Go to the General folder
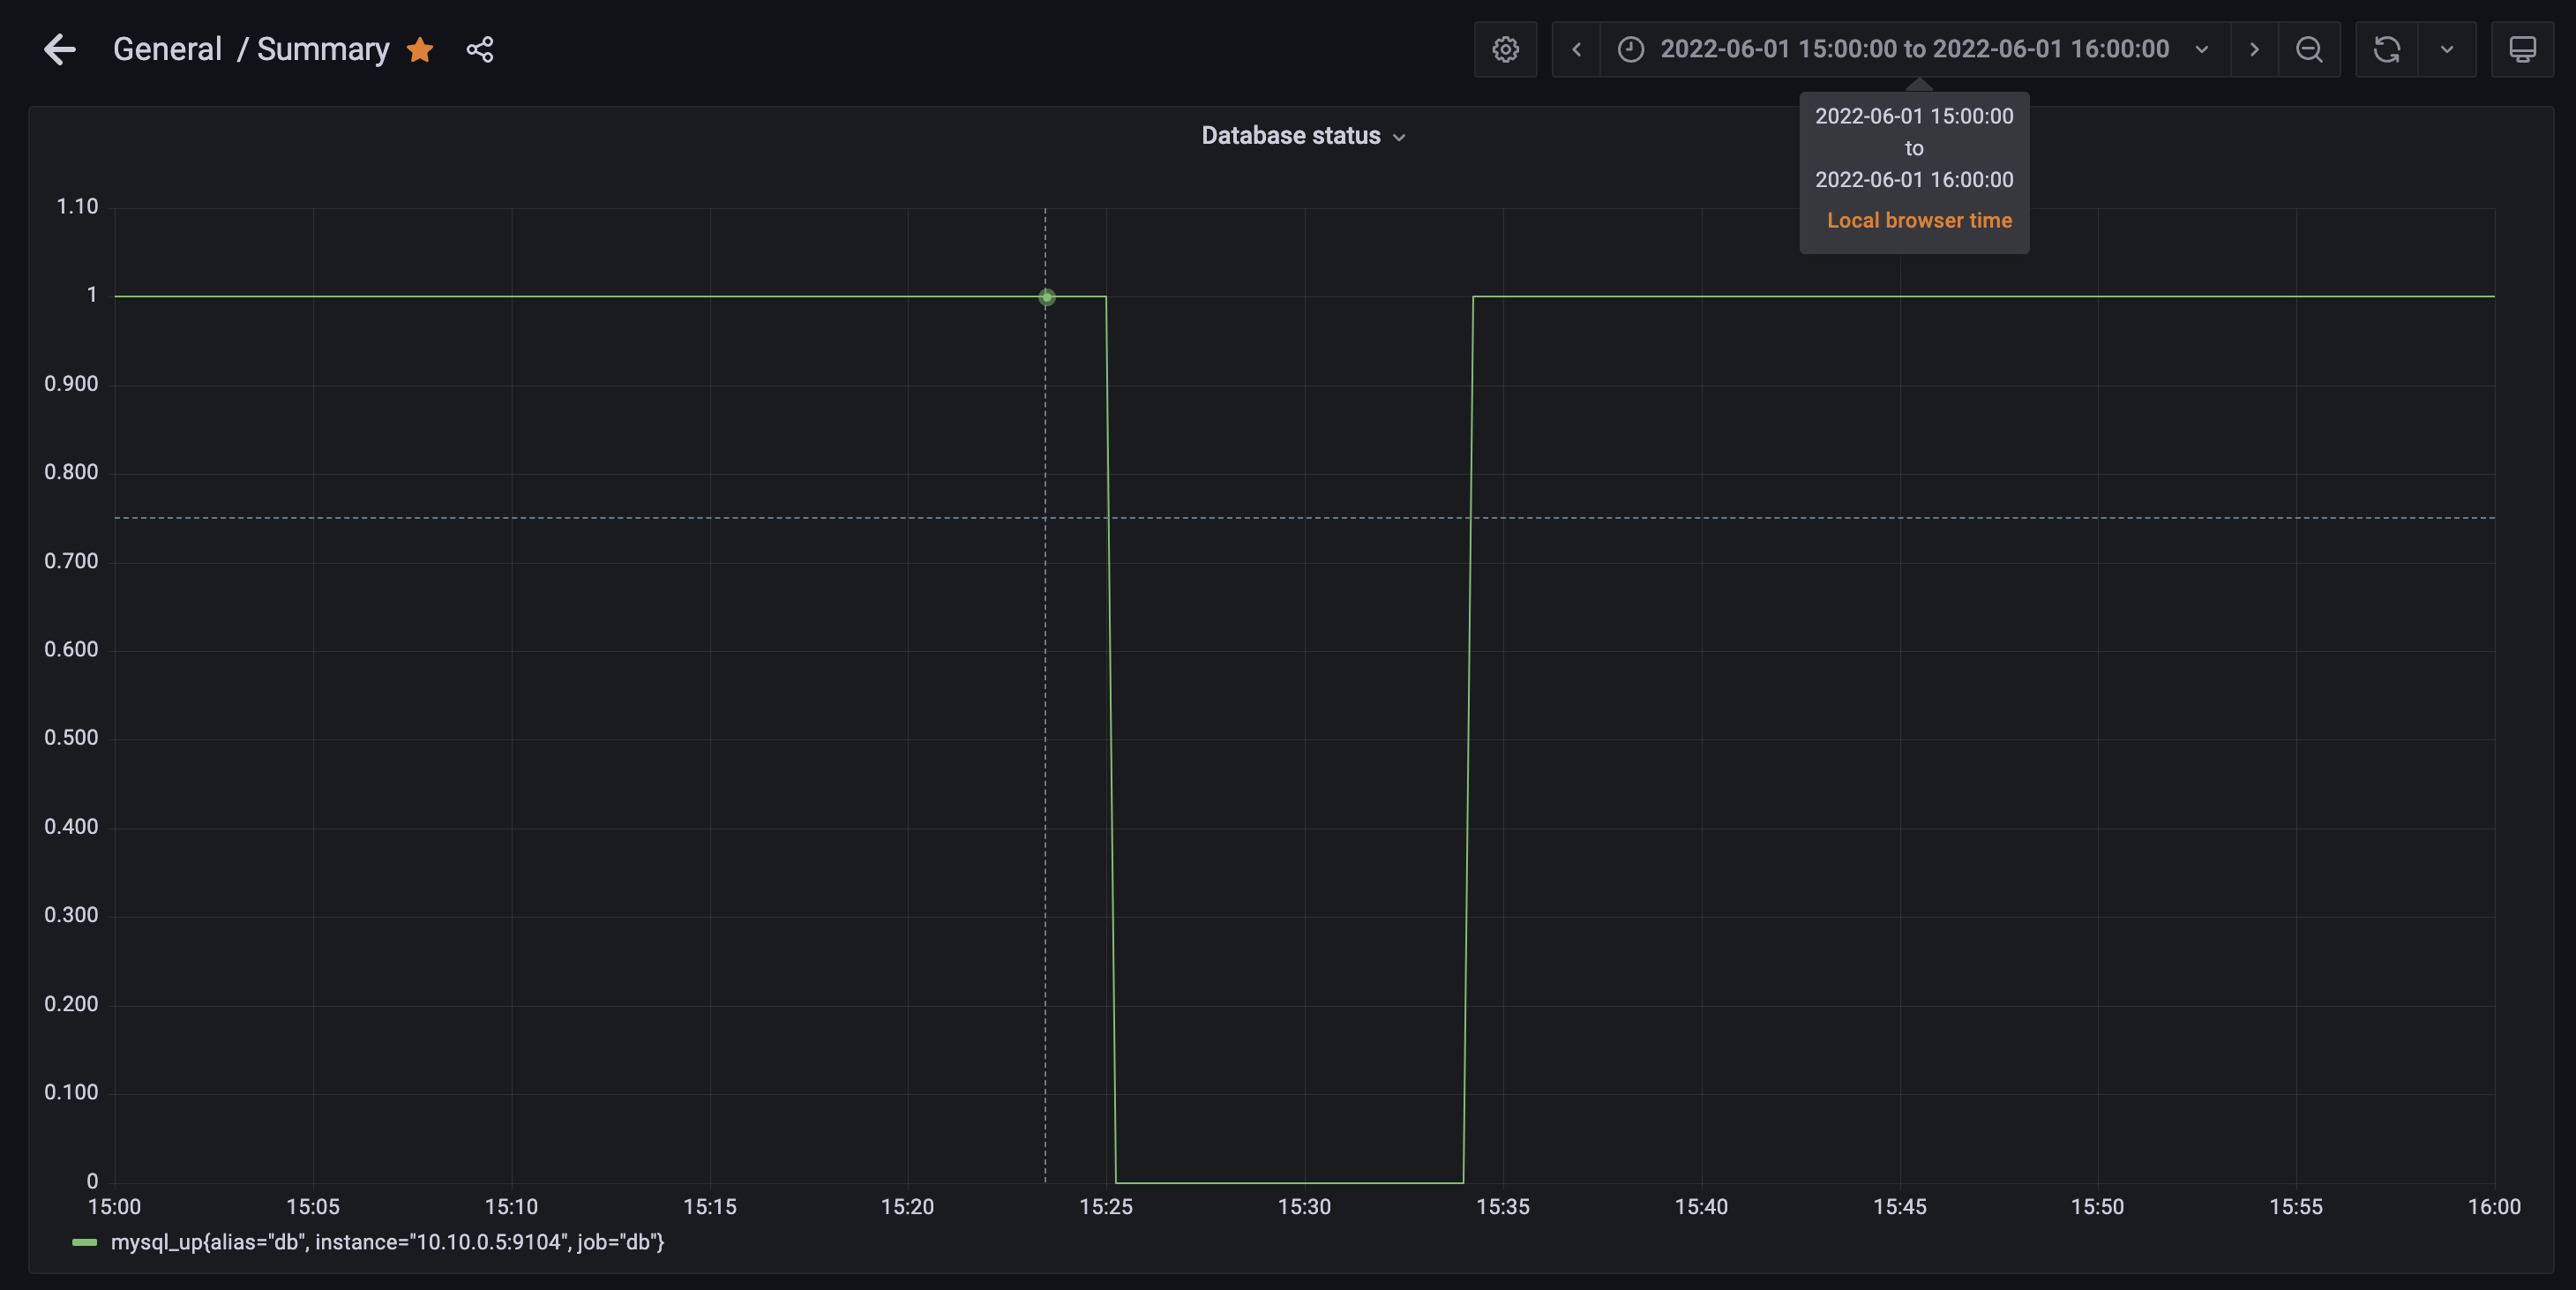Screen dimensions: 2576x1290 167,49
